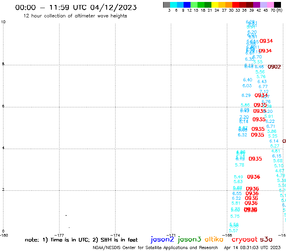Click the green 'jason3' legend label
Screen dimensions: 286x251
tap(189, 239)
